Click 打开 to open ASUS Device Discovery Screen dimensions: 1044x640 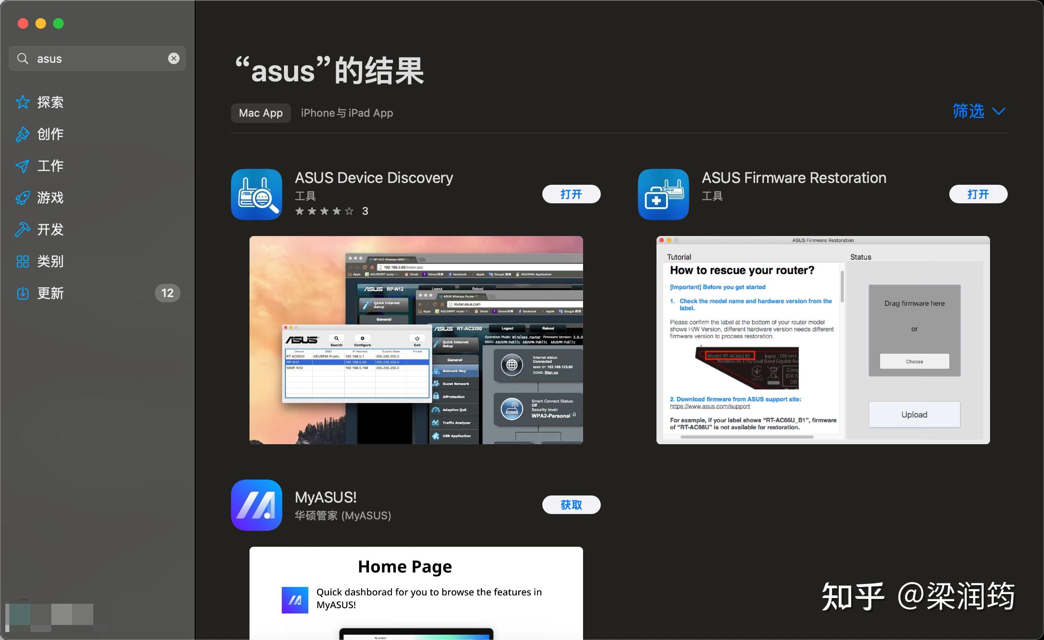[x=571, y=194]
